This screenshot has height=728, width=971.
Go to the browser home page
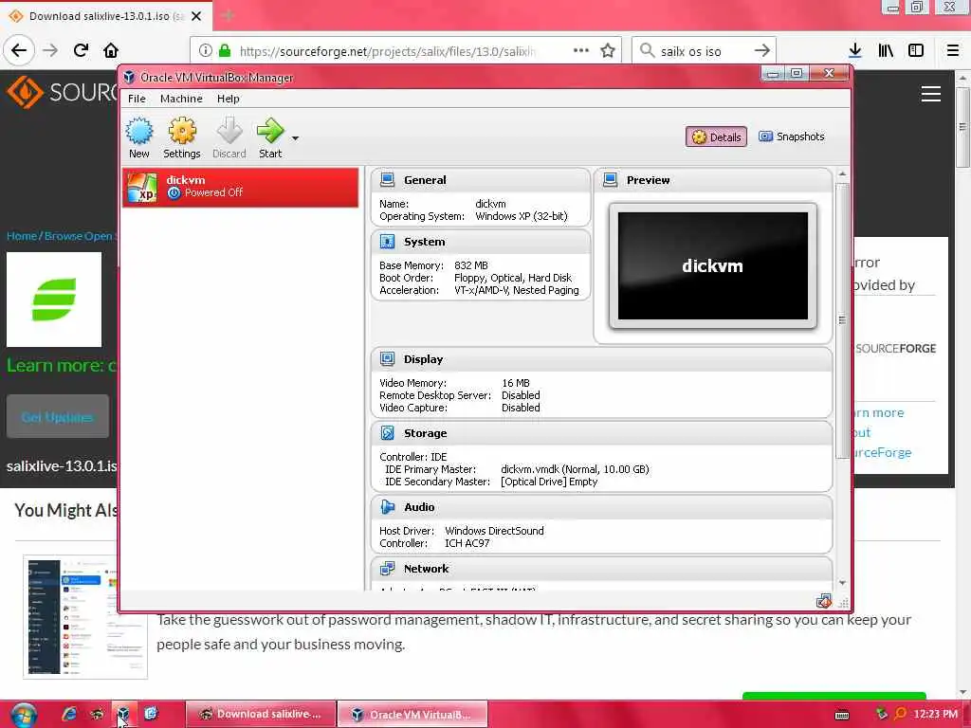pos(111,50)
